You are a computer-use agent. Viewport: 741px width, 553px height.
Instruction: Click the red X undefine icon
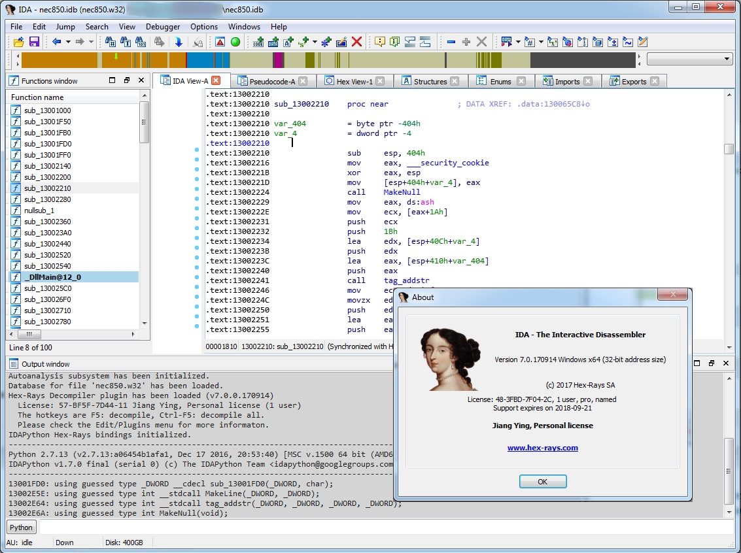click(357, 42)
